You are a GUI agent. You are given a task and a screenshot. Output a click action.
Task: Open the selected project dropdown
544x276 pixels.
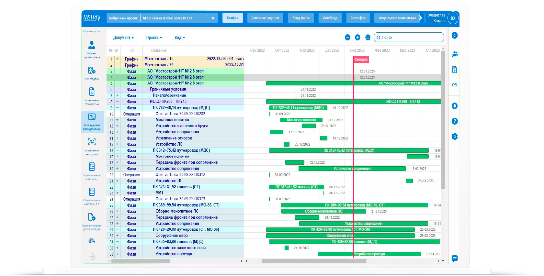(179, 18)
